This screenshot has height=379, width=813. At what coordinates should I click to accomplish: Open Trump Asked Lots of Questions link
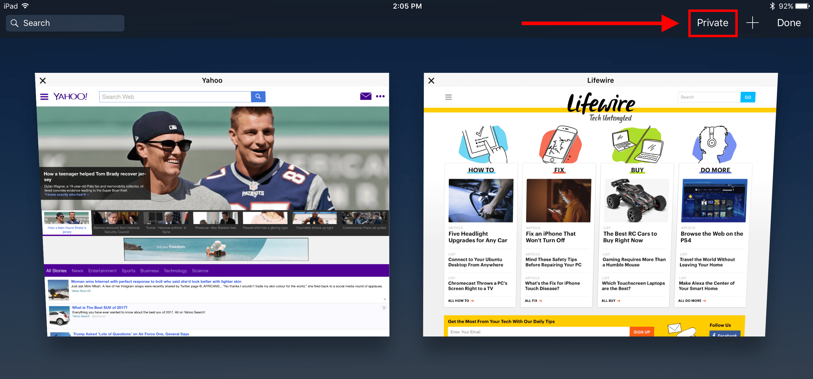(131, 334)
